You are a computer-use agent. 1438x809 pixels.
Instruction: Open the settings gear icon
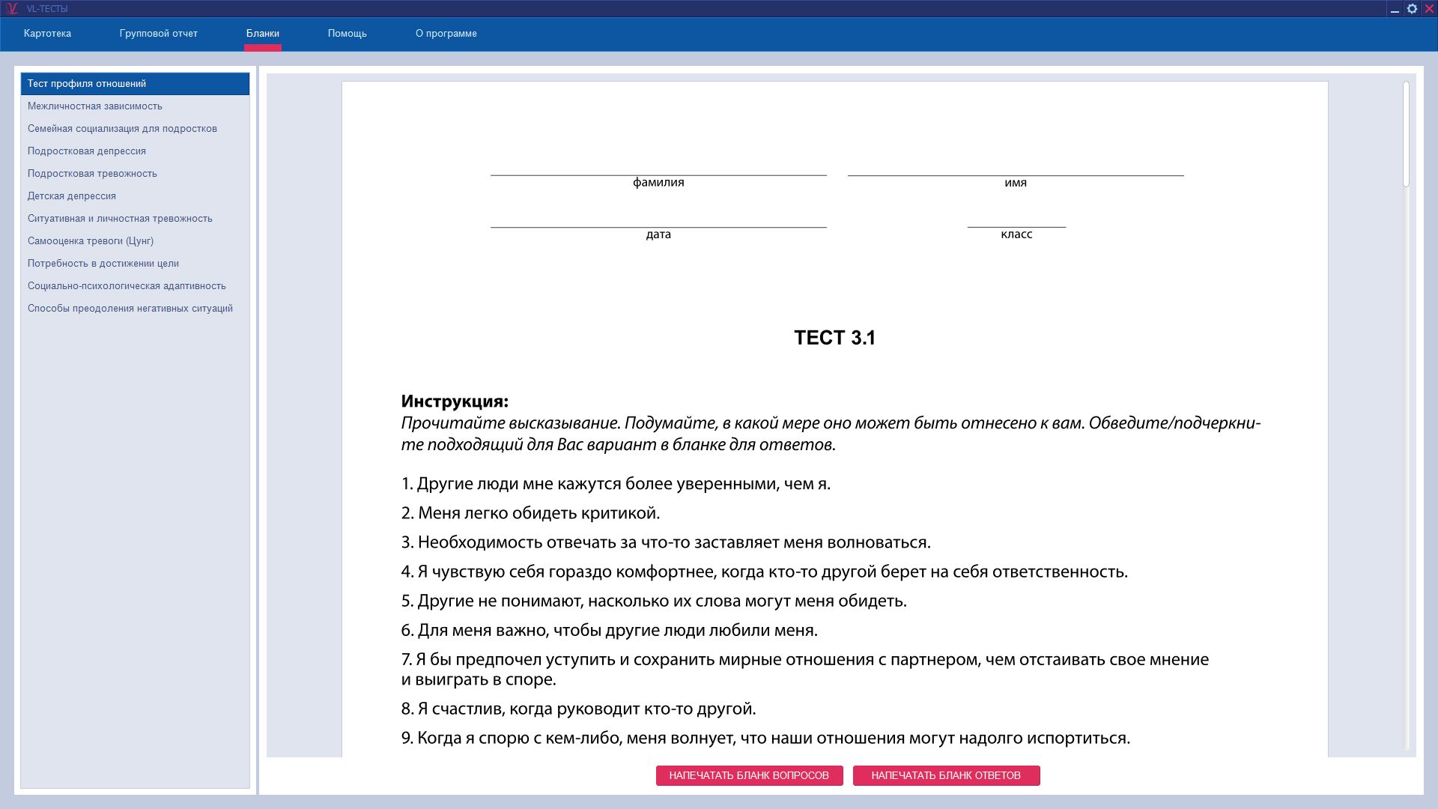1412,9
